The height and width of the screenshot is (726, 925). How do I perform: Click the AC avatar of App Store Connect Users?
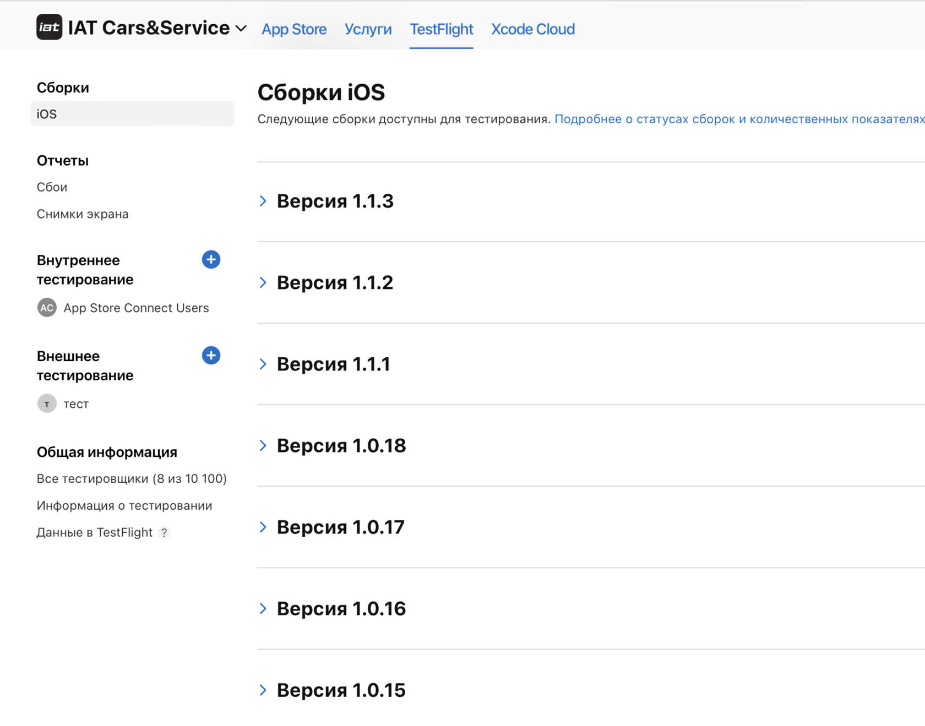click(47, 308)
